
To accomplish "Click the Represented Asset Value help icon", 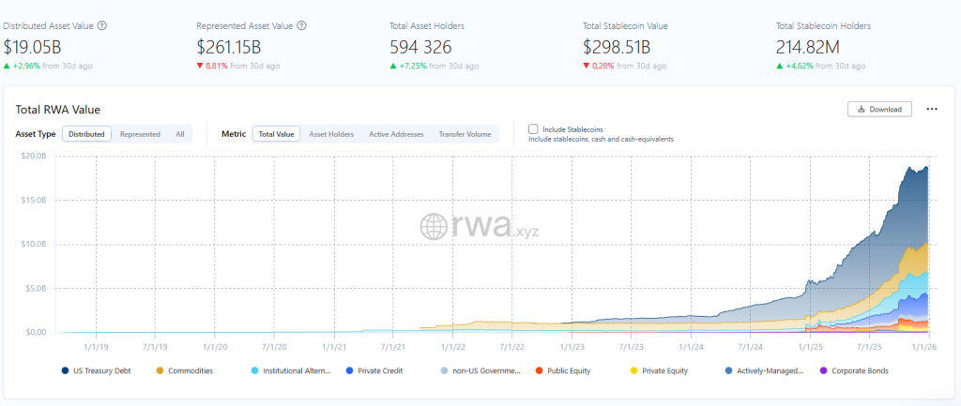I will pyautogui.click(x=301, y=26).
